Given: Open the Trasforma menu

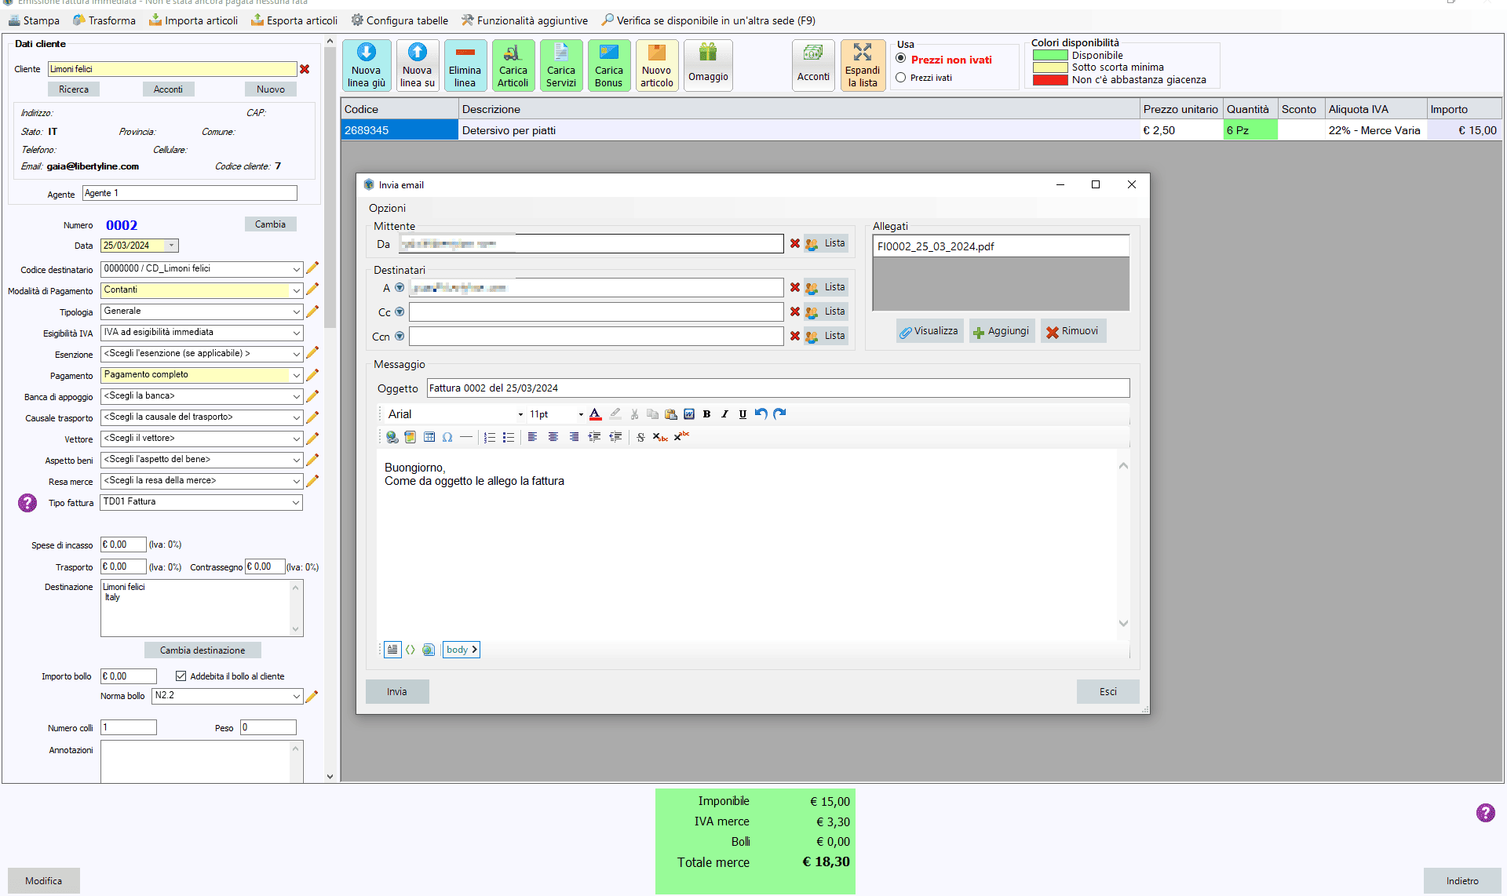Looking at the screenshot, I should click(104, 20).
